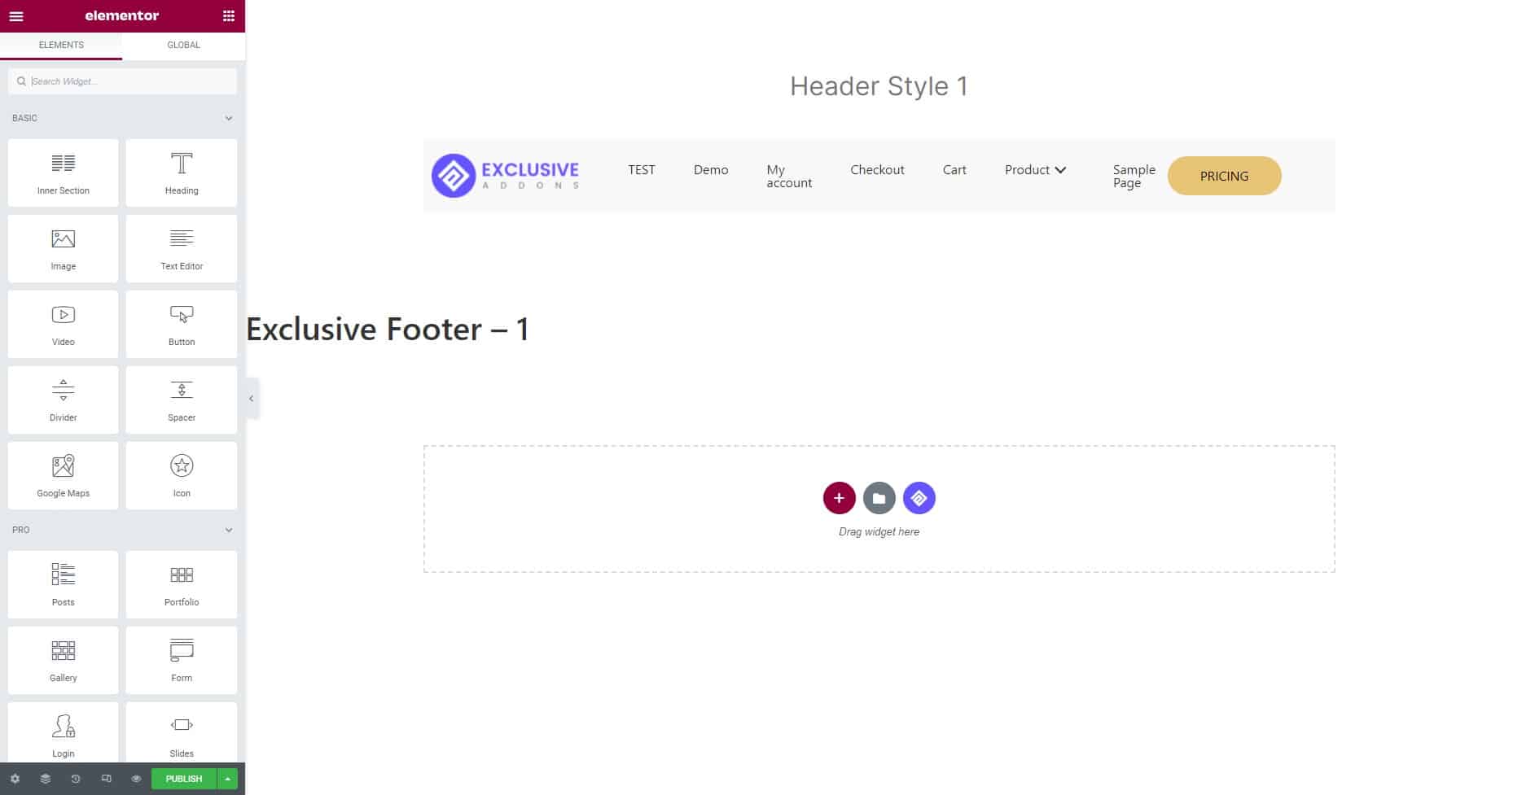This screenshot has height=795, width=1513.
Task: Open the revision history icon
Action: pos(76,779)
